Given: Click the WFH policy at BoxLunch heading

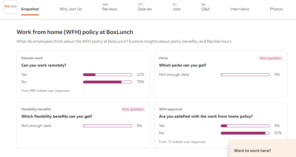Looking at the screenshot, I should point(75,32).
